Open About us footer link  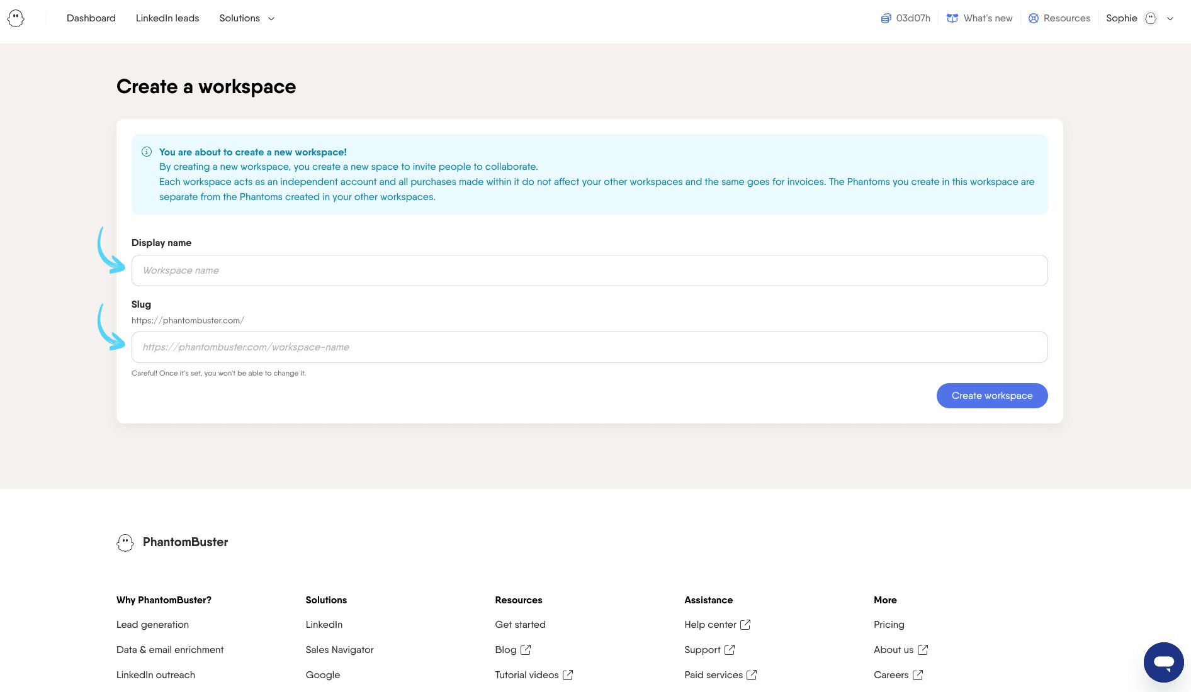point(893,650)
